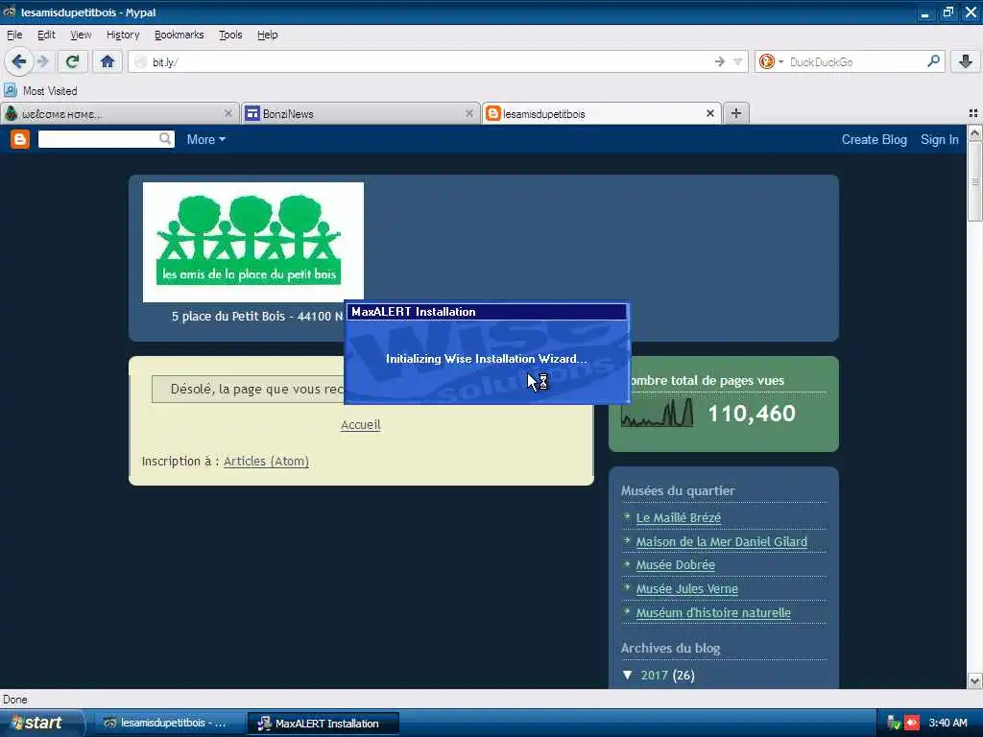Image resolution: width=983 pixels, height=737 pixels.
Task: Click the forward navigation arrow
Action: click(42, 61)
